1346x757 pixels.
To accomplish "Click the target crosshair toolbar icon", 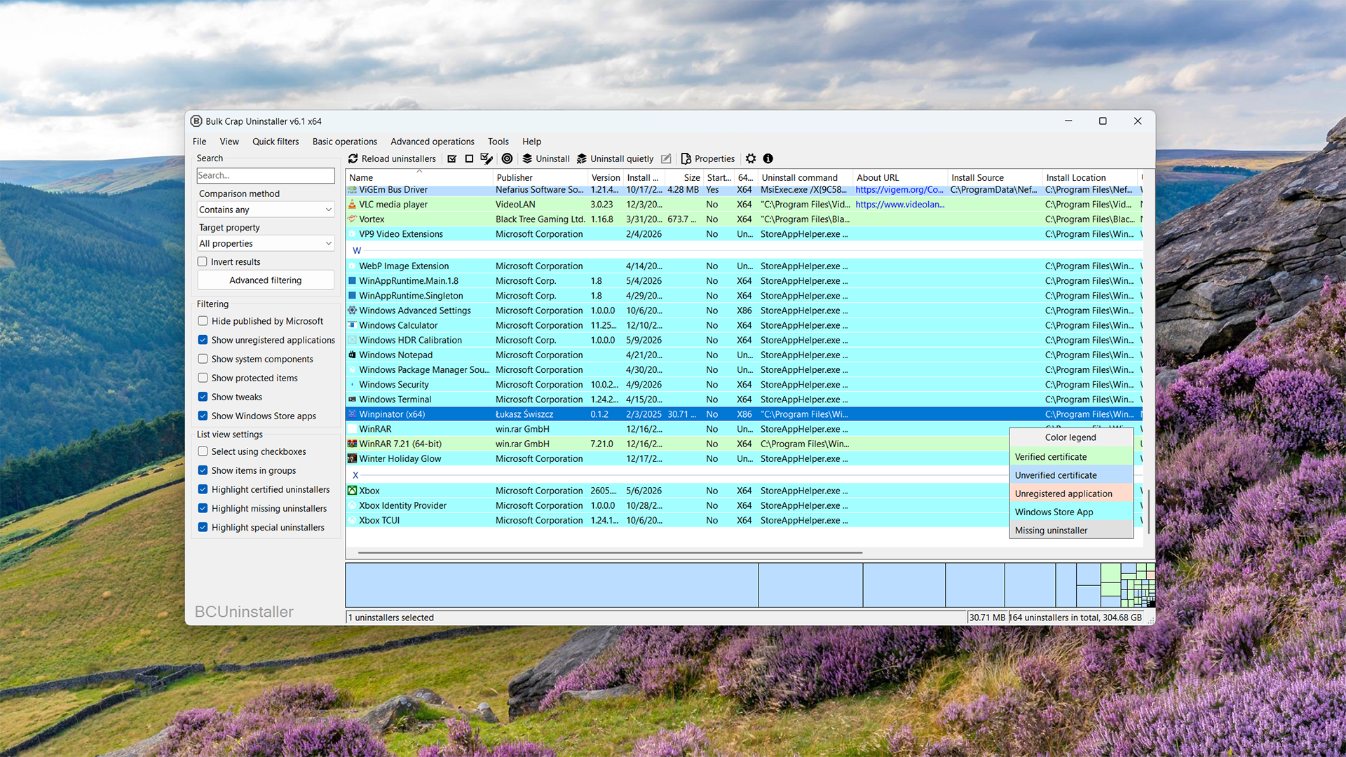I will 507,158.
